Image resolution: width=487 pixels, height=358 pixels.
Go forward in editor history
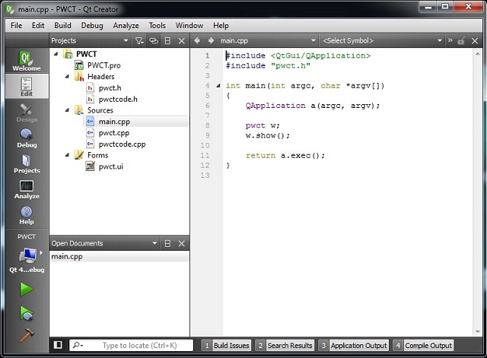click(x=211, y=40)
